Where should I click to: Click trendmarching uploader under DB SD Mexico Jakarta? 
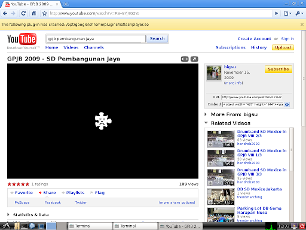249,197
